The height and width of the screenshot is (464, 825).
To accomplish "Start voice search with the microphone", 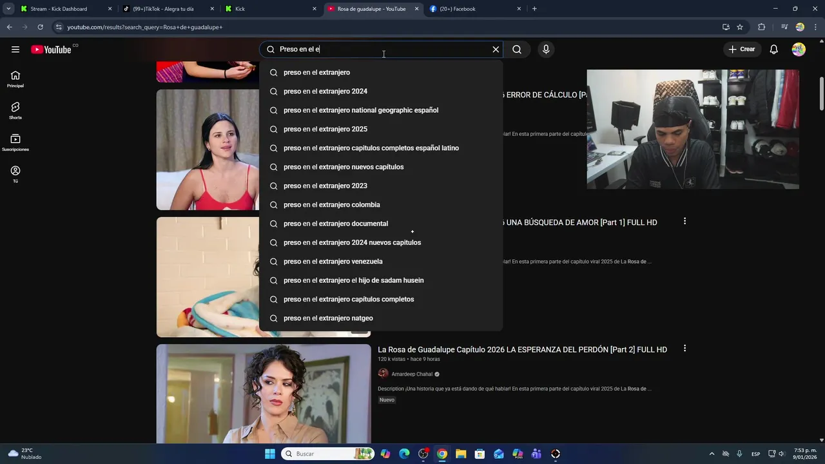I will click(546, 50).
